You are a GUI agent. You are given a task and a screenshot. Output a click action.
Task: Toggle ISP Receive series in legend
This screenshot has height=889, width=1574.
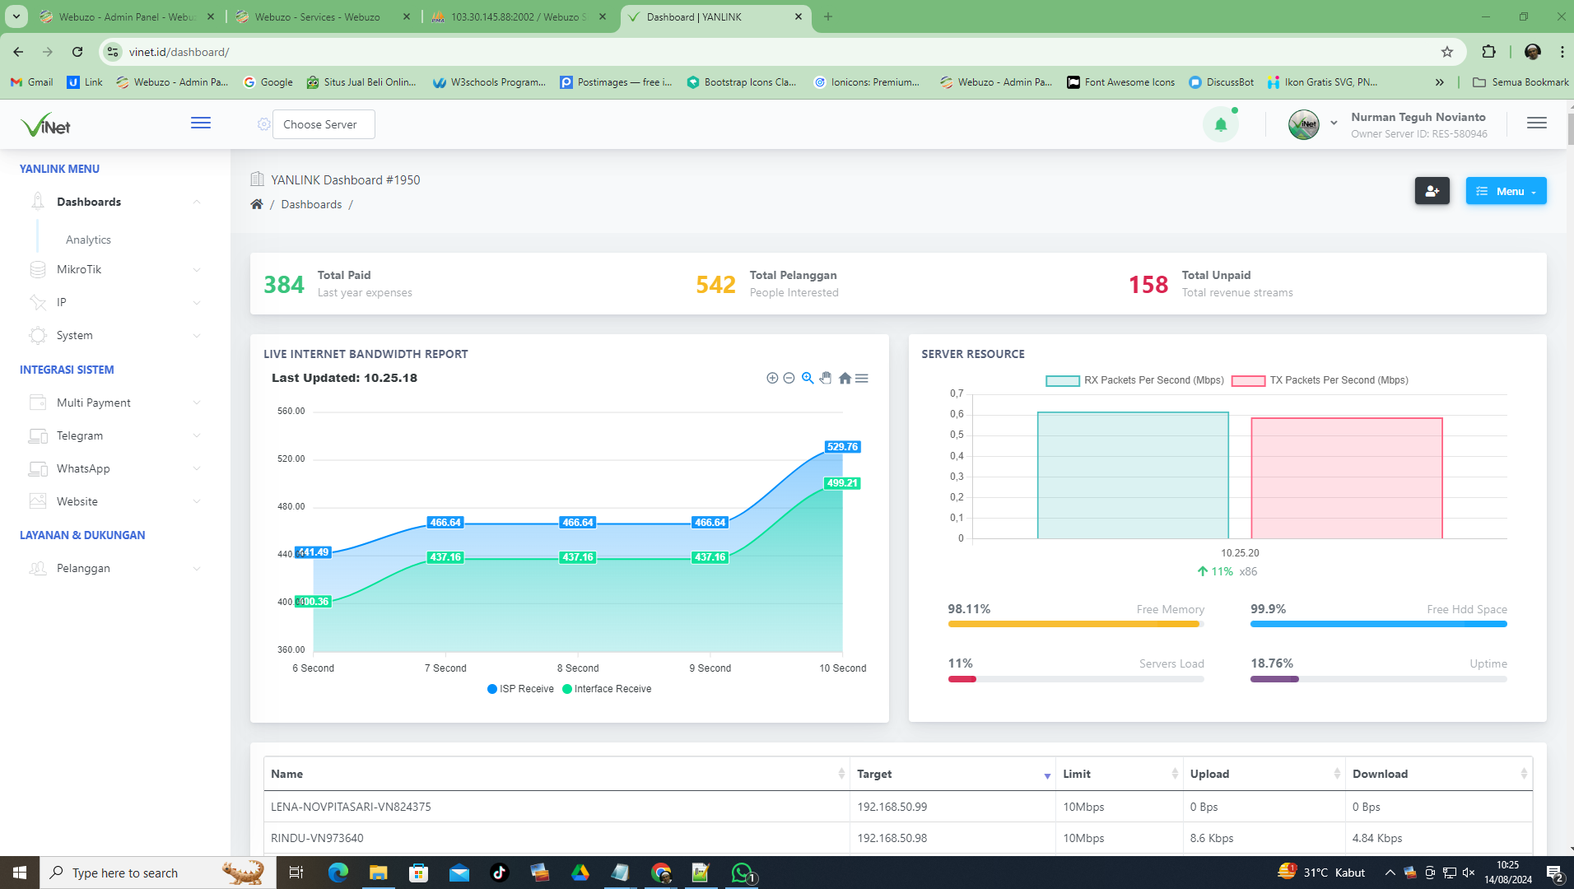tap(520, 689)
